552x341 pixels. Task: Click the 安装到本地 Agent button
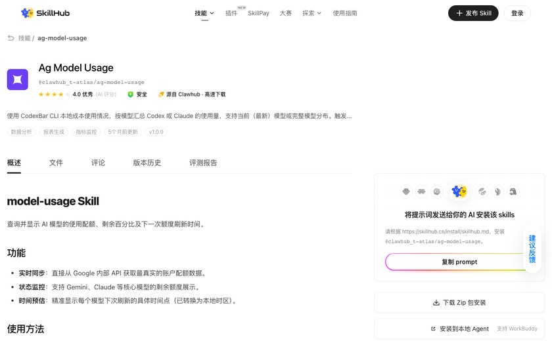point(459,329)
